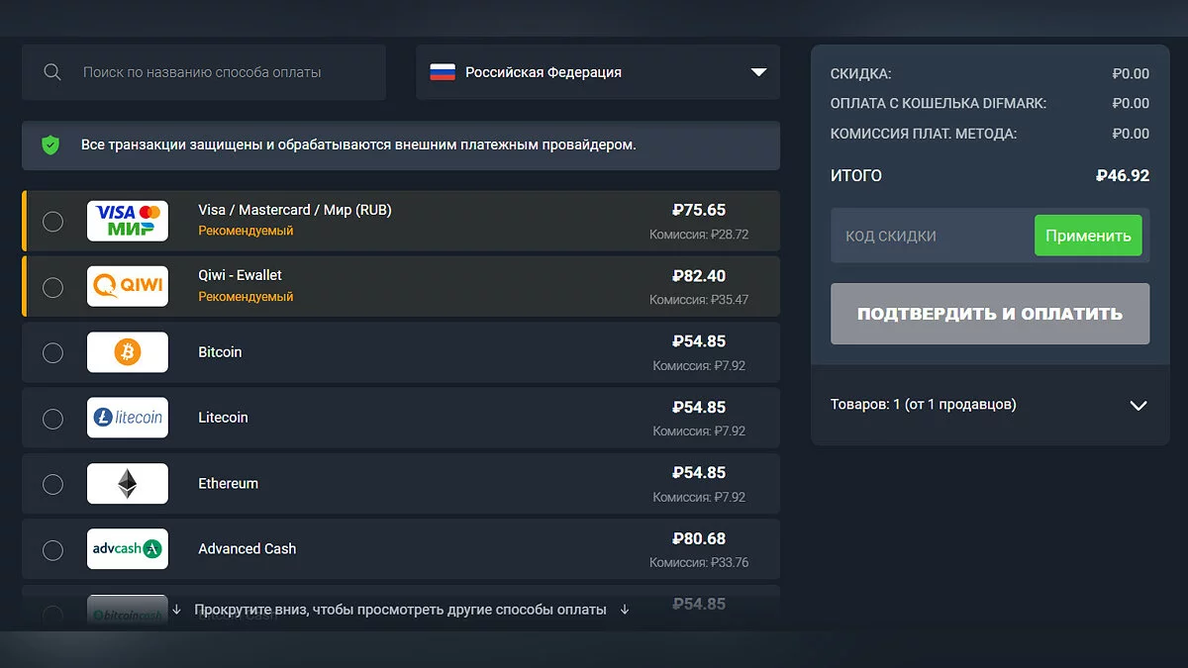Choose the Bitcoin payment radio button
The image size is (1188, 668).
coord(52,353)
